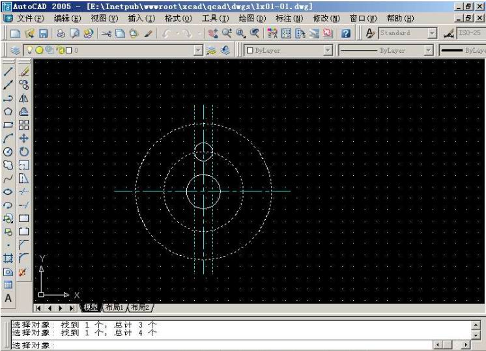Click the Undo arrow button
Image resolution: width=486 pixels, height=351 pixels.
(x=167, y=33)
